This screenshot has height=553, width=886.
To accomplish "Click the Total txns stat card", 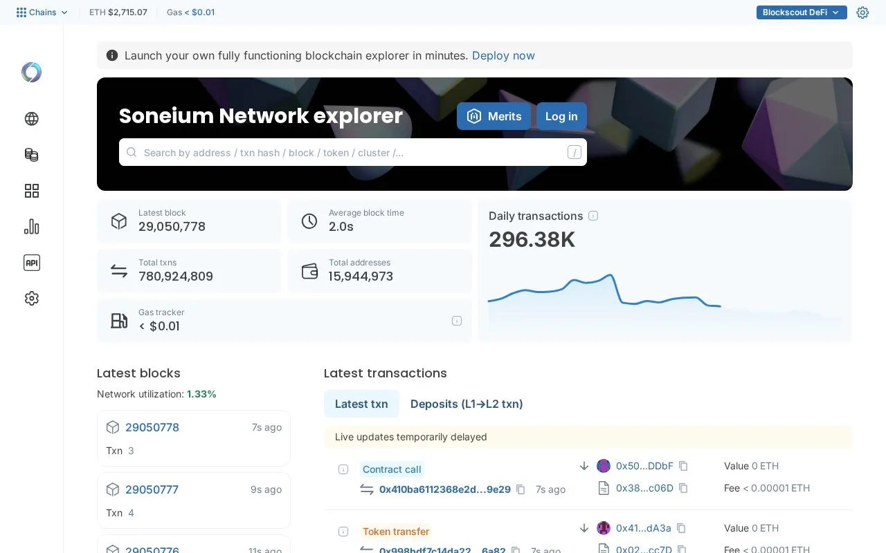I will (x=189, y=271).
